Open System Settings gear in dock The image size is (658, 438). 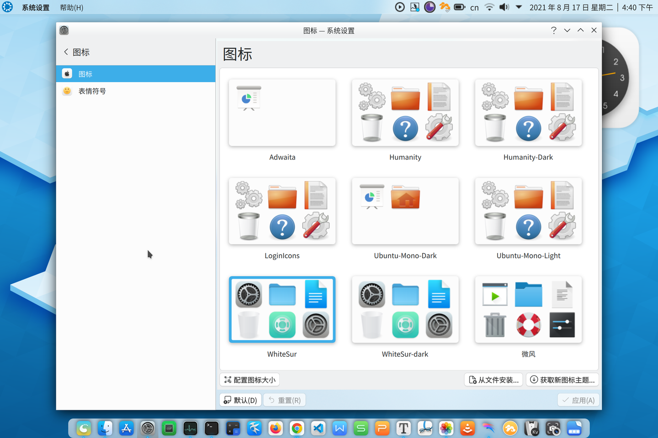coord(148,428)
